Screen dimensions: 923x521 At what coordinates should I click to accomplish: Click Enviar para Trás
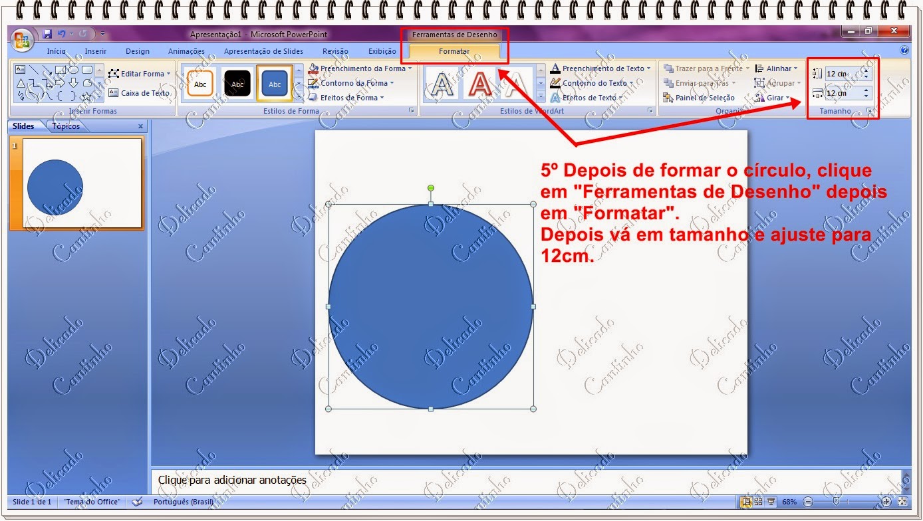tap(700, 83)
